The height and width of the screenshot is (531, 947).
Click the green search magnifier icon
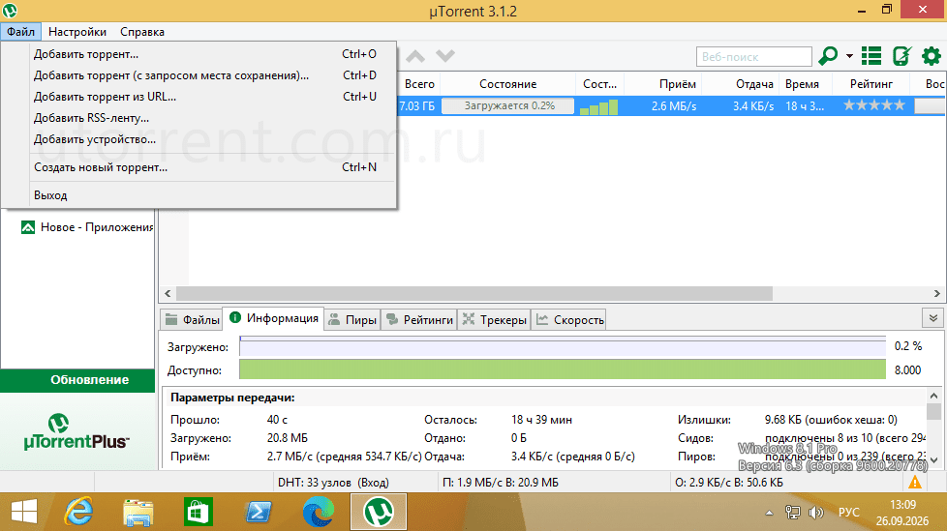[x=828, y=56]
